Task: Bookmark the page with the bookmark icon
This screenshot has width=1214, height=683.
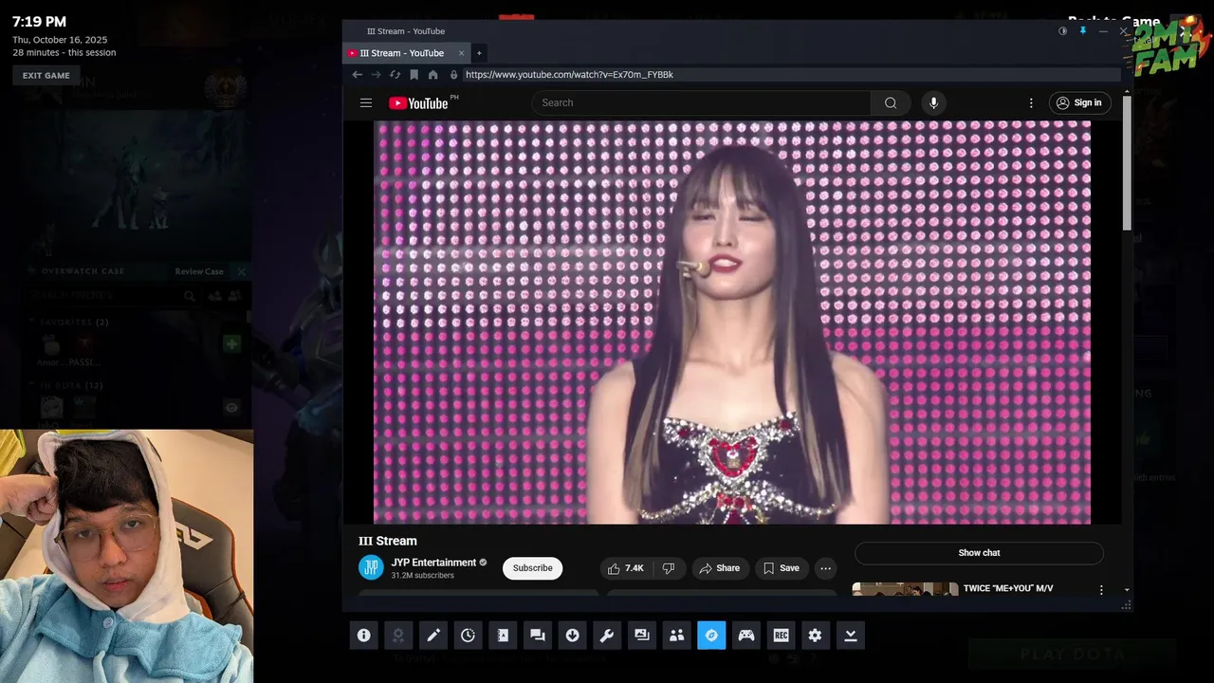Action: (414, 74)
